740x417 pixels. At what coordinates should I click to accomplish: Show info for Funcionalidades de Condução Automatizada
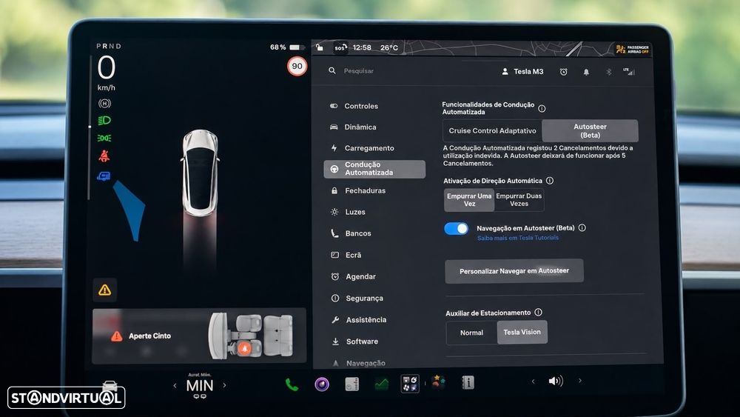pos(542,109)
